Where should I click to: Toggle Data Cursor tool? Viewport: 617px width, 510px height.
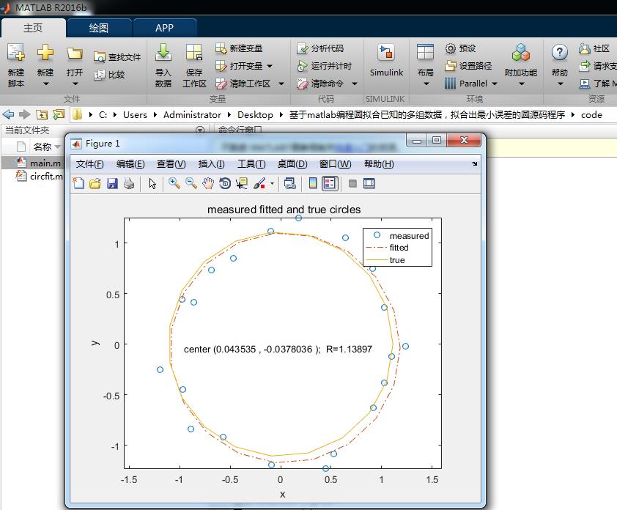pyautogui.click(x=242, y=183)
